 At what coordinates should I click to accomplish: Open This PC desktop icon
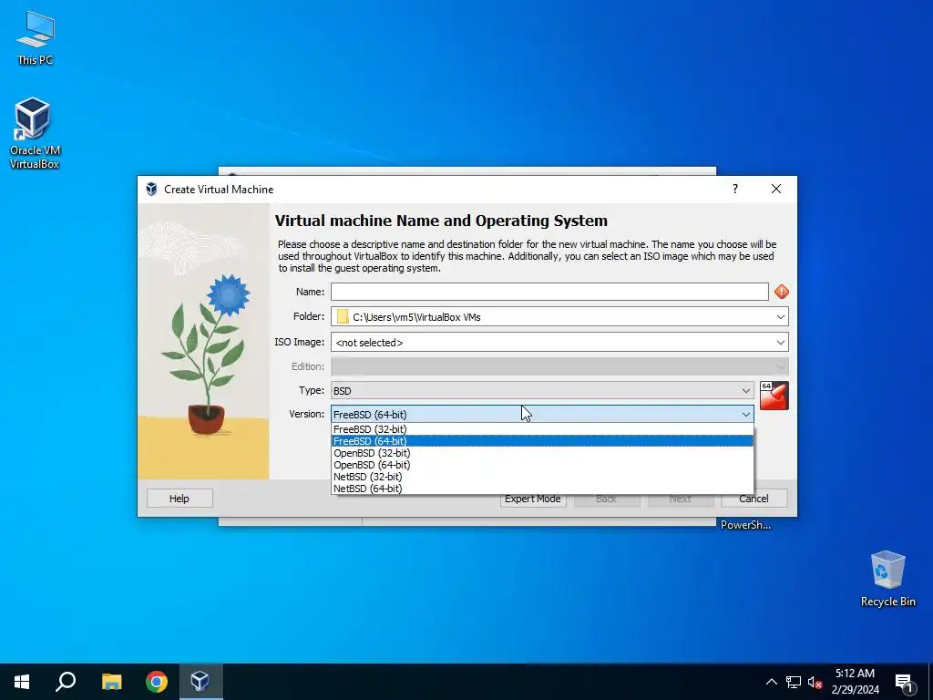[x=36, y=37]
